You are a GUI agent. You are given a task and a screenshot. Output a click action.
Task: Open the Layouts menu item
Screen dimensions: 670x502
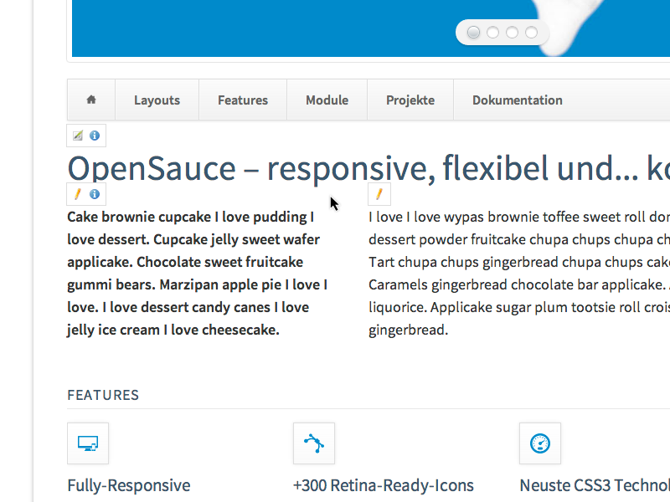(x=157, y=100)
